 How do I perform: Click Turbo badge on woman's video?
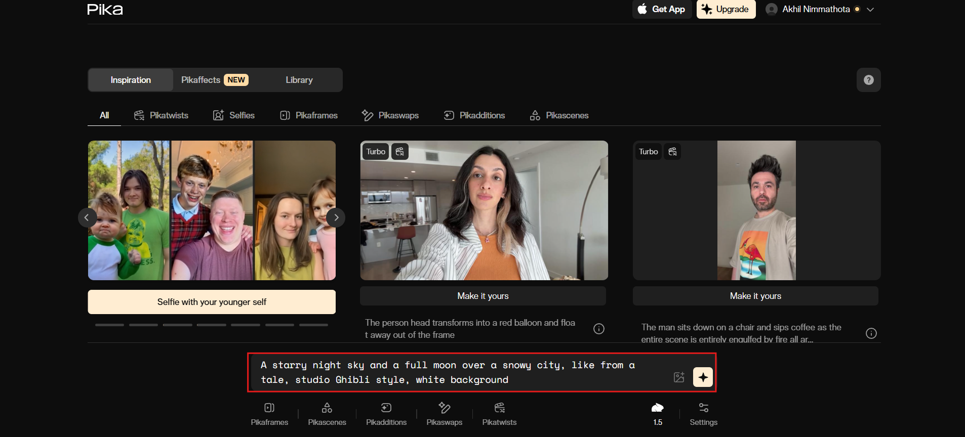coord(376,152)
